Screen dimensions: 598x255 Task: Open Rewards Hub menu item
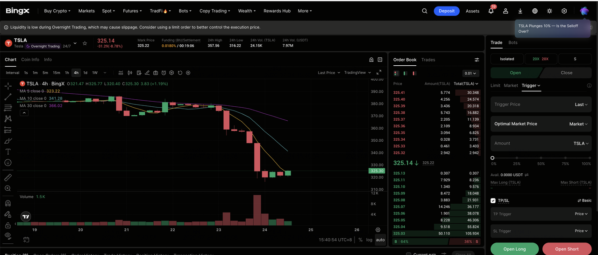point(277,11)
